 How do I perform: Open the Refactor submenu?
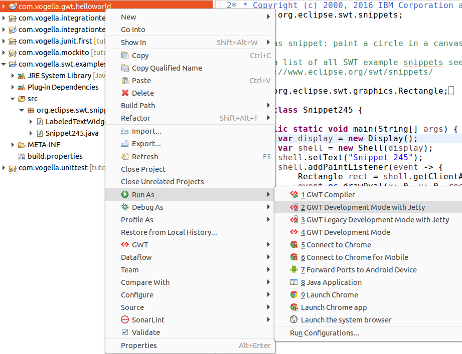pos(190,118)
